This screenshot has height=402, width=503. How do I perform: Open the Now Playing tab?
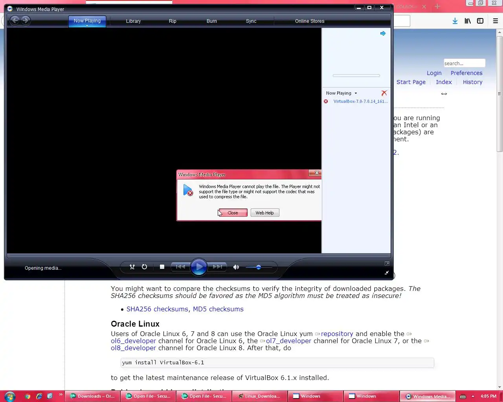coord(87,21)
